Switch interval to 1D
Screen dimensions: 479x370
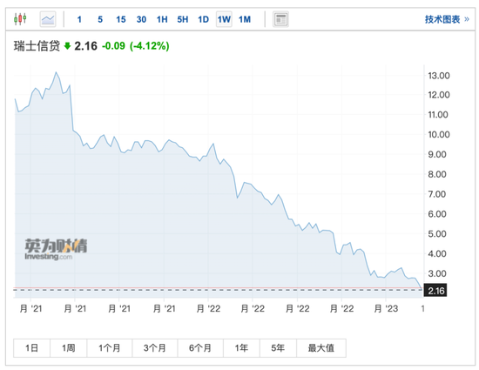tap(203, 19)
